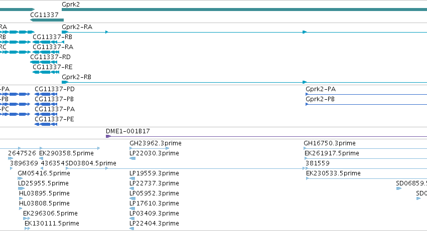Click the 3896369 feature label
427x231 pixels.
(x=24, y=163)
